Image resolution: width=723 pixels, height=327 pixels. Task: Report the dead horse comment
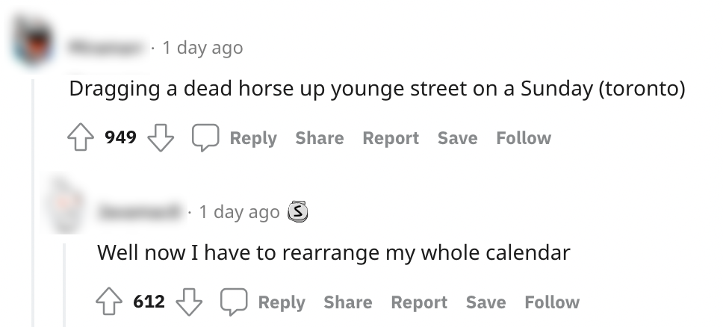(391, 138)
